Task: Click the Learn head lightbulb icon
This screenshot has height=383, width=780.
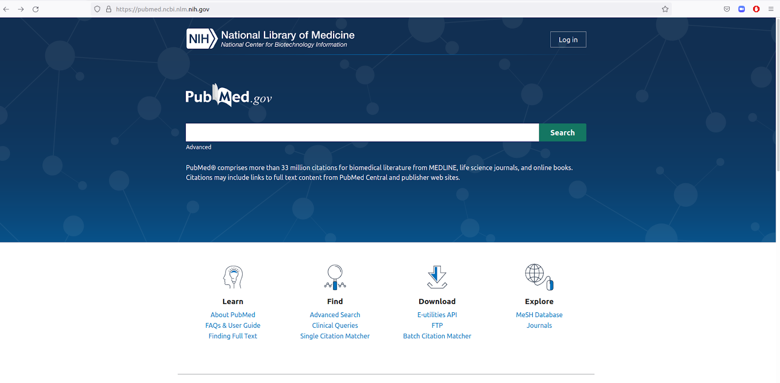Action: coord(233,277)
